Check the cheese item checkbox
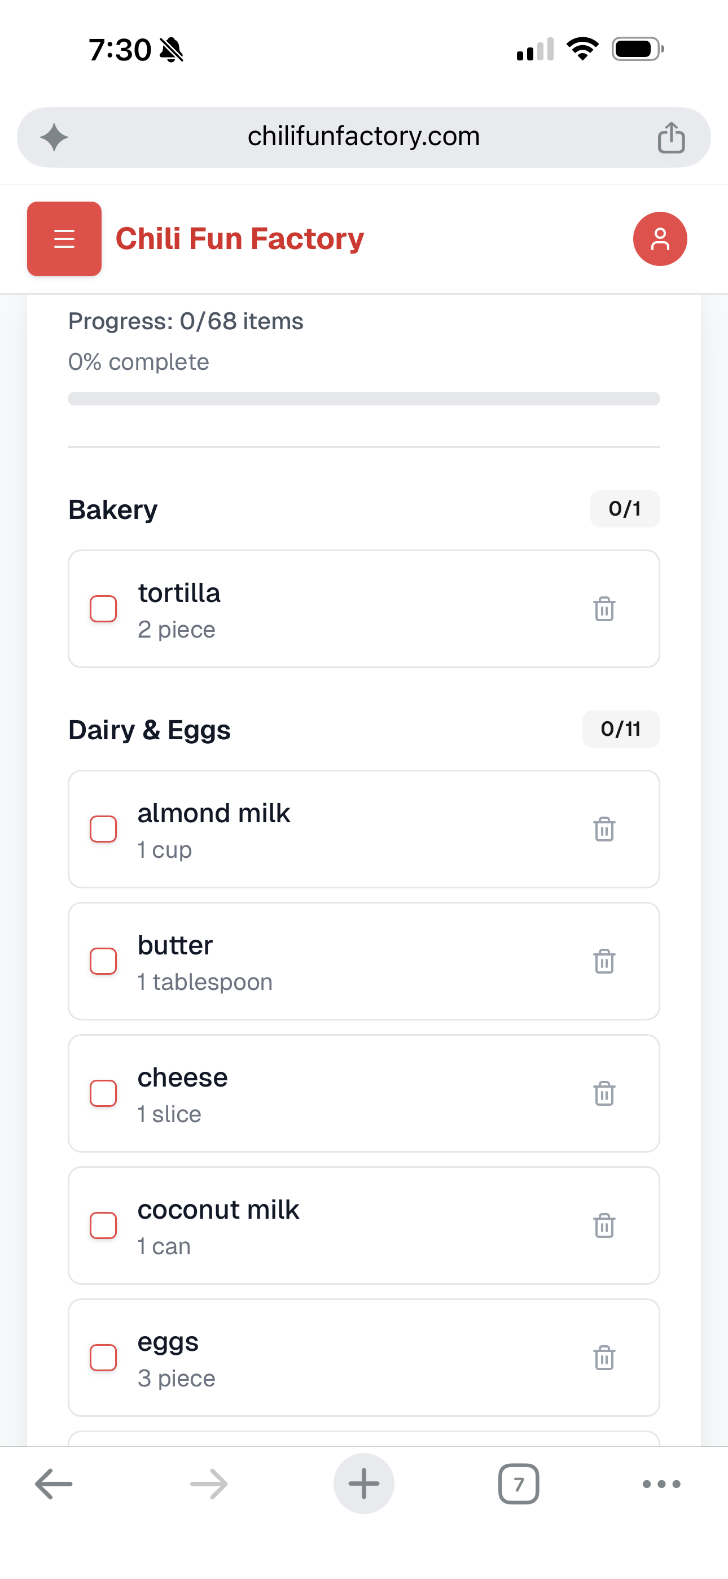 click(104, 1093)
